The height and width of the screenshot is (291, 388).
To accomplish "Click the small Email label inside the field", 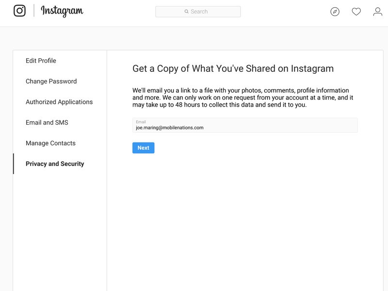I will 141,122.
